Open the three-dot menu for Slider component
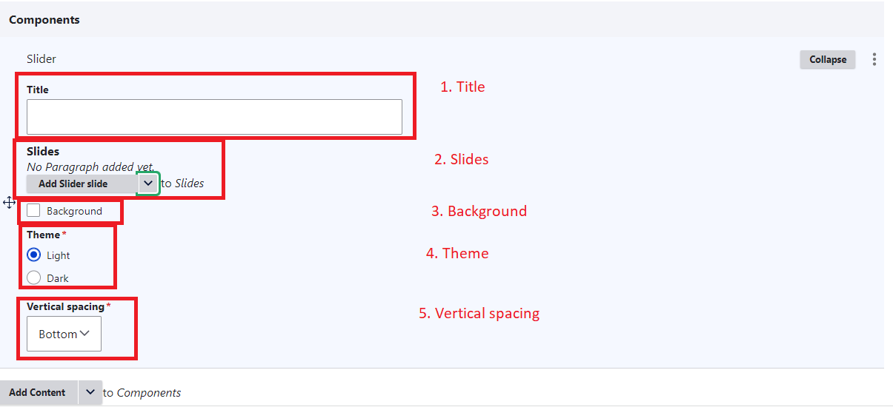 pyautogui.click(x=874, y=59)
